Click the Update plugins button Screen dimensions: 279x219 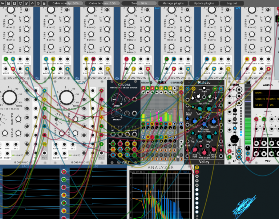point(204,3)
